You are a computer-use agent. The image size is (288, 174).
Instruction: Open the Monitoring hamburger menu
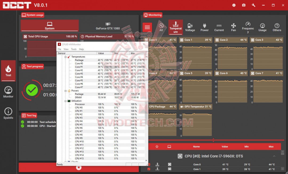click(x=147, y=27)
